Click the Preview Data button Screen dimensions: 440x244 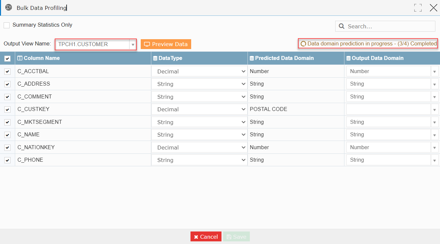pyautogui.click(x=166, y=44)
